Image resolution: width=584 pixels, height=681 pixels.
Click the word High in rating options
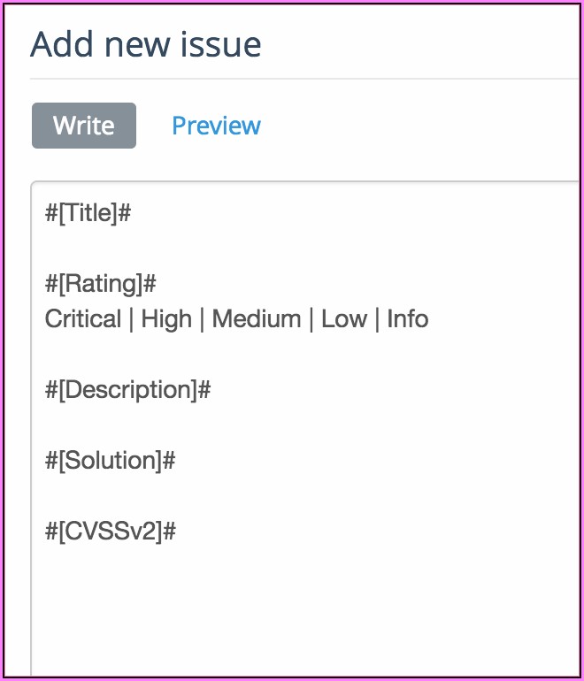pyautogui.click(x=166, y=319)
